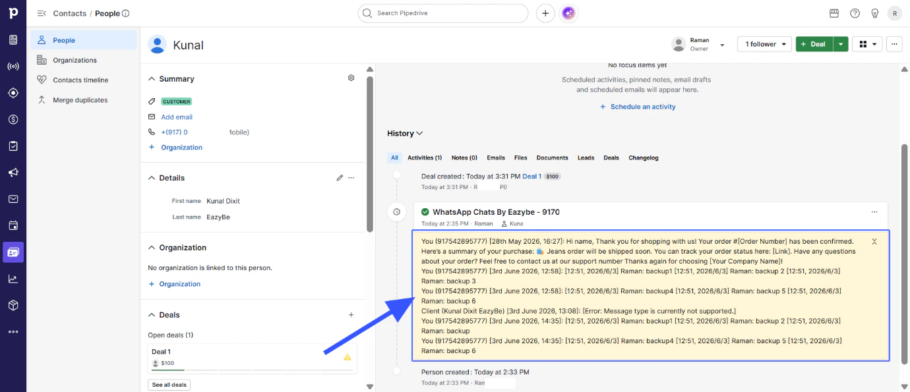Open the Products box icon in sidebar
910x392 pixels.
[13, 305]
